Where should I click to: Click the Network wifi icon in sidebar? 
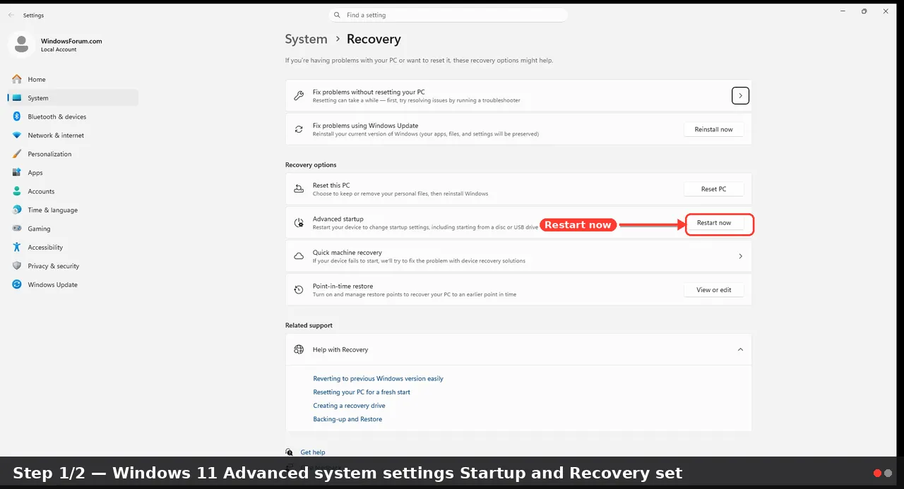pos(16,135)
